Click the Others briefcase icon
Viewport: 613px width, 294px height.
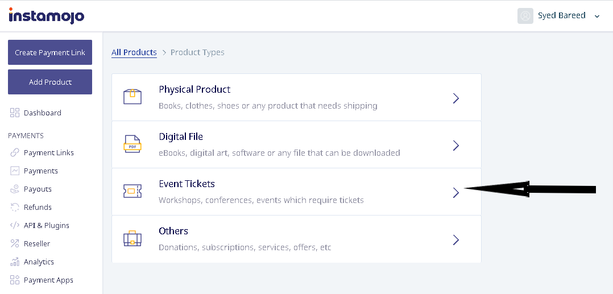(132, 238)
